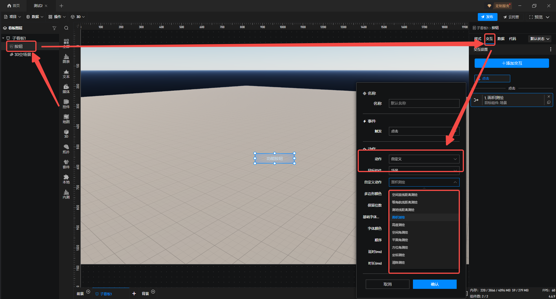Click the 名称 input field

424,103
